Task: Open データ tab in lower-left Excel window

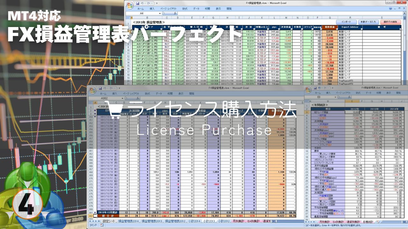Action: tap(159, 94)
